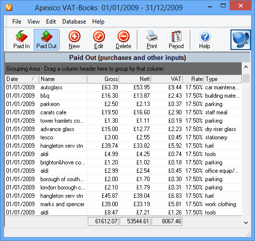Viewport: 255px width, 241px height.
Task: Open the Database menu
Action: point(74,22)
